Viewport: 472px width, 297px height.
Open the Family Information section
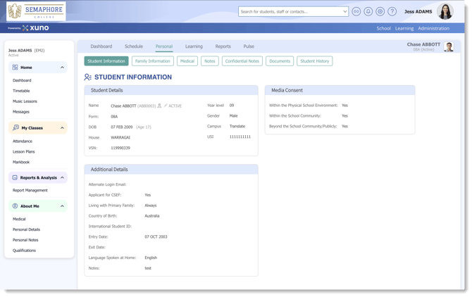tap(153, 61)
